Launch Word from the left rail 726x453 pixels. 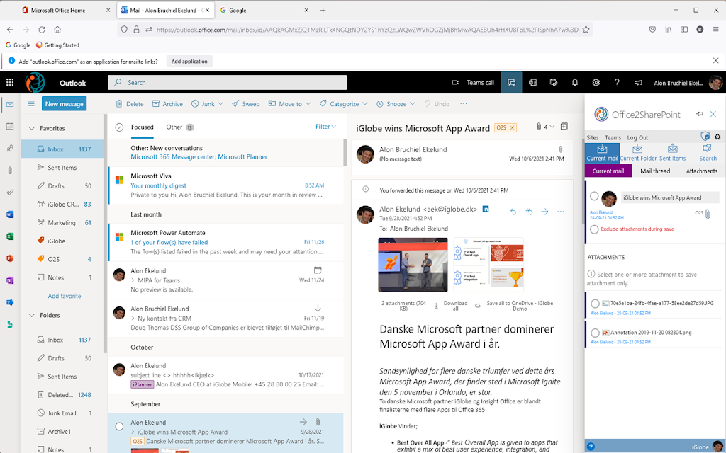tap(10, 214)
